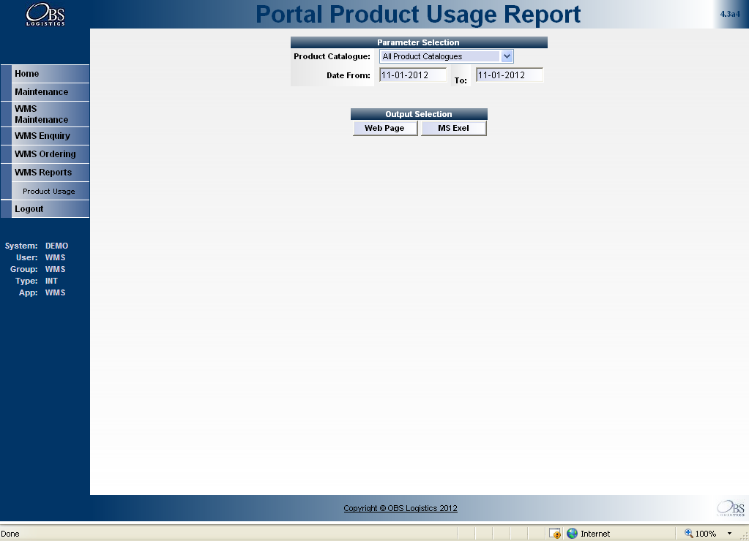
Task: Click the To date input field
Action: [x=509, y=75]
